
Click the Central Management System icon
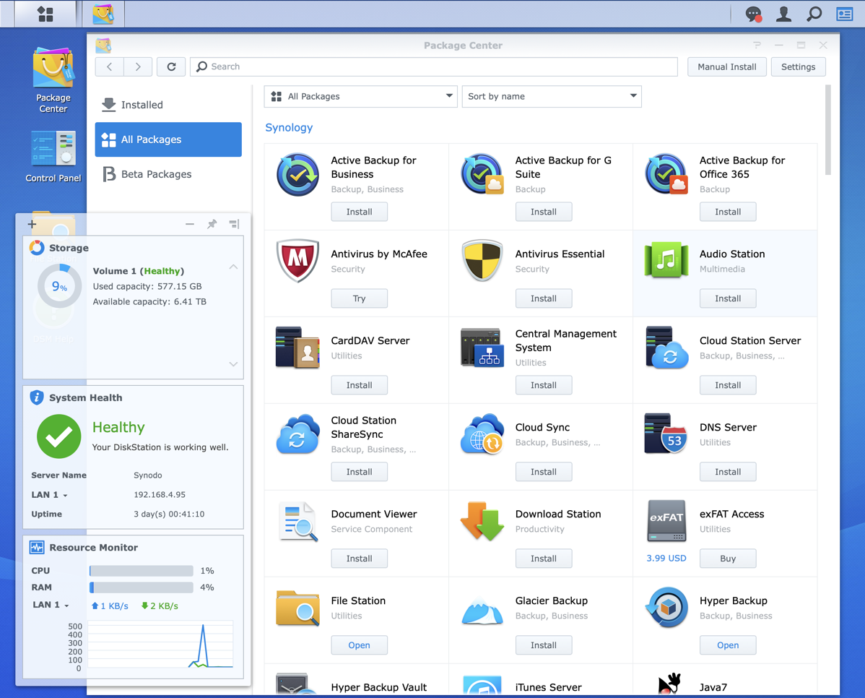482,348
